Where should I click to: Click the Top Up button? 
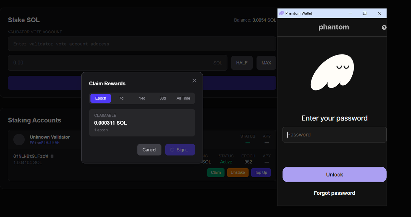[x=261, y=172]
